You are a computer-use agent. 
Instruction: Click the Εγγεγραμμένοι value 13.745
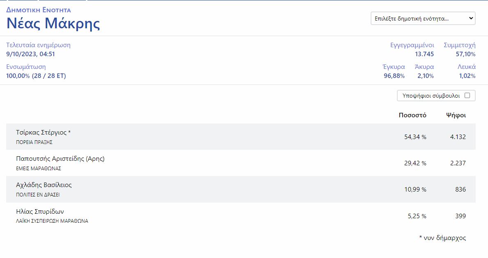[424, 54]
